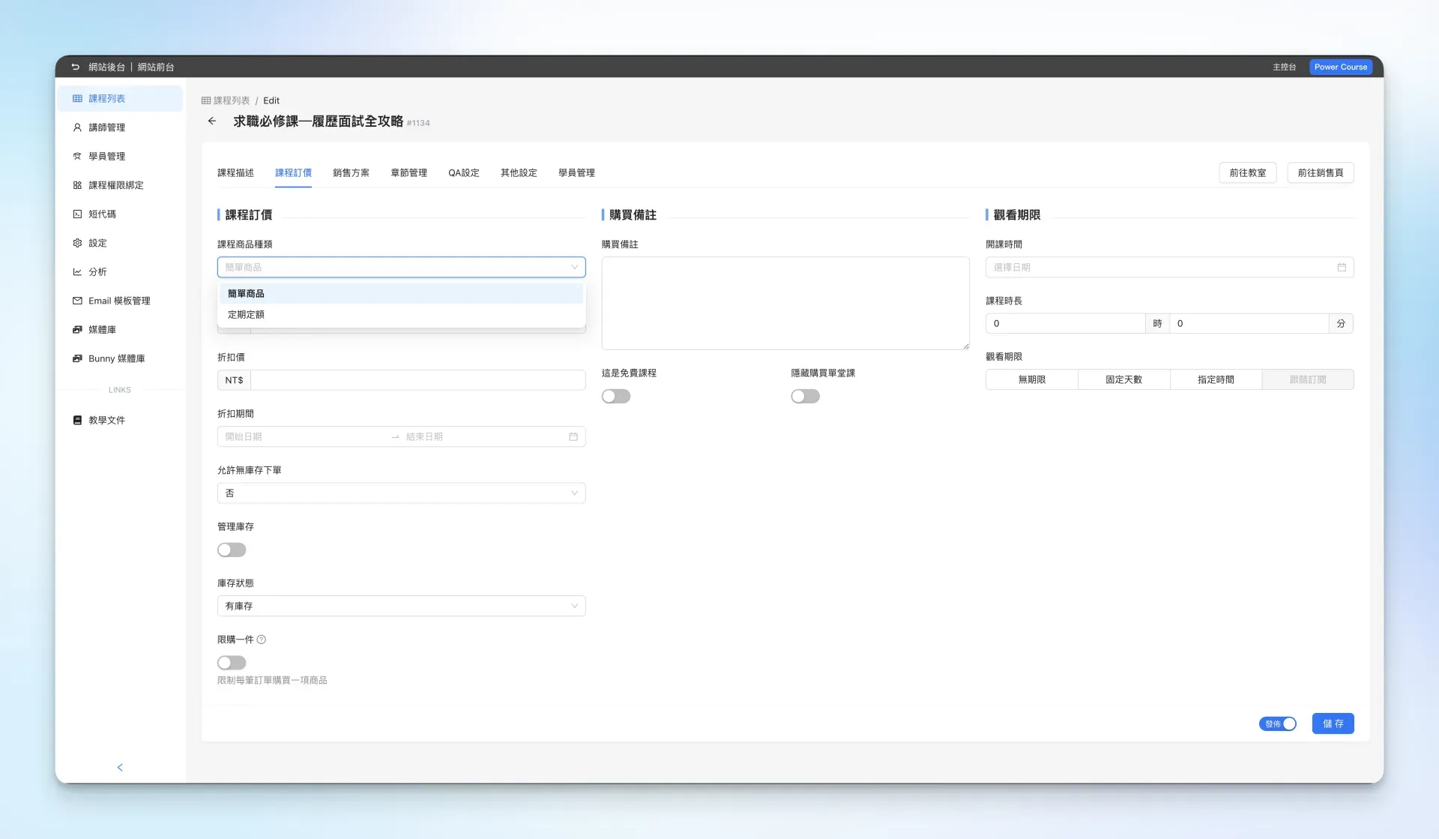Toggle the 發佈 publish switch
Viewport: 1439px width, 839px height.
click(x=1278, y=724)
